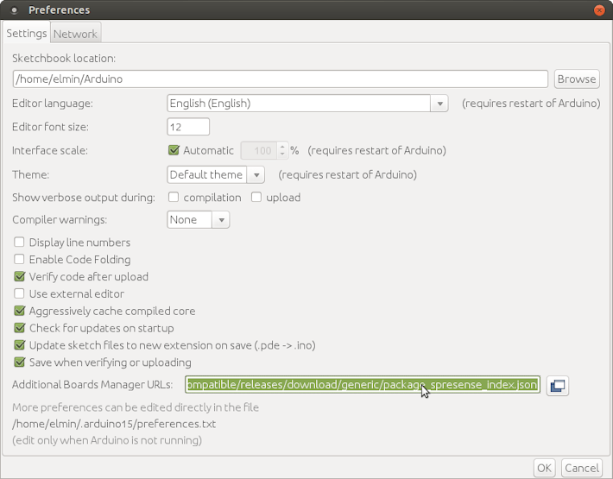Click the Additional Boards Manager URLs field

(x=363, y=385)
